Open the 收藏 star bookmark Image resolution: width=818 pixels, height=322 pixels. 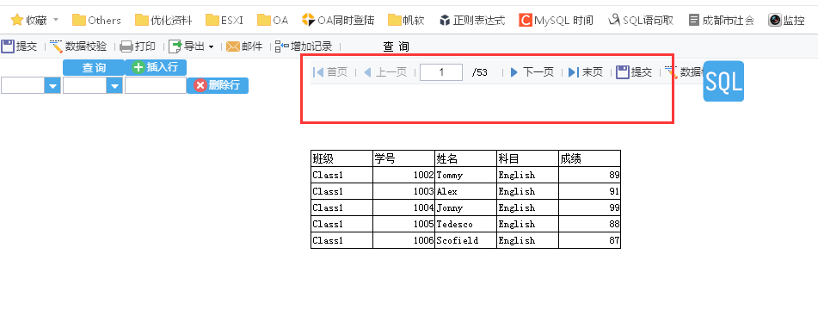(28, 21)
